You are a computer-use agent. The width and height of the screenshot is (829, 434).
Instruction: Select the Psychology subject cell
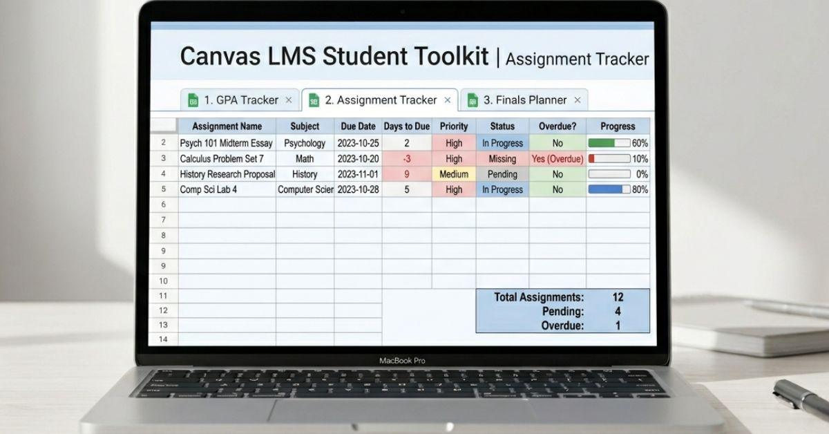[x=305, y=143]
